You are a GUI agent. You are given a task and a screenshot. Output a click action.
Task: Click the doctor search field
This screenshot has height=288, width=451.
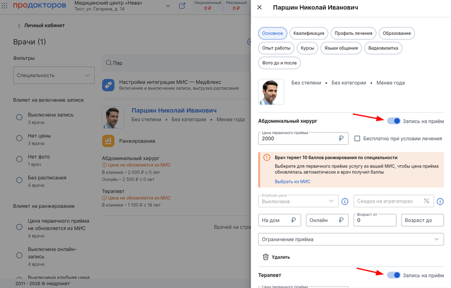[x=176, y=63]
